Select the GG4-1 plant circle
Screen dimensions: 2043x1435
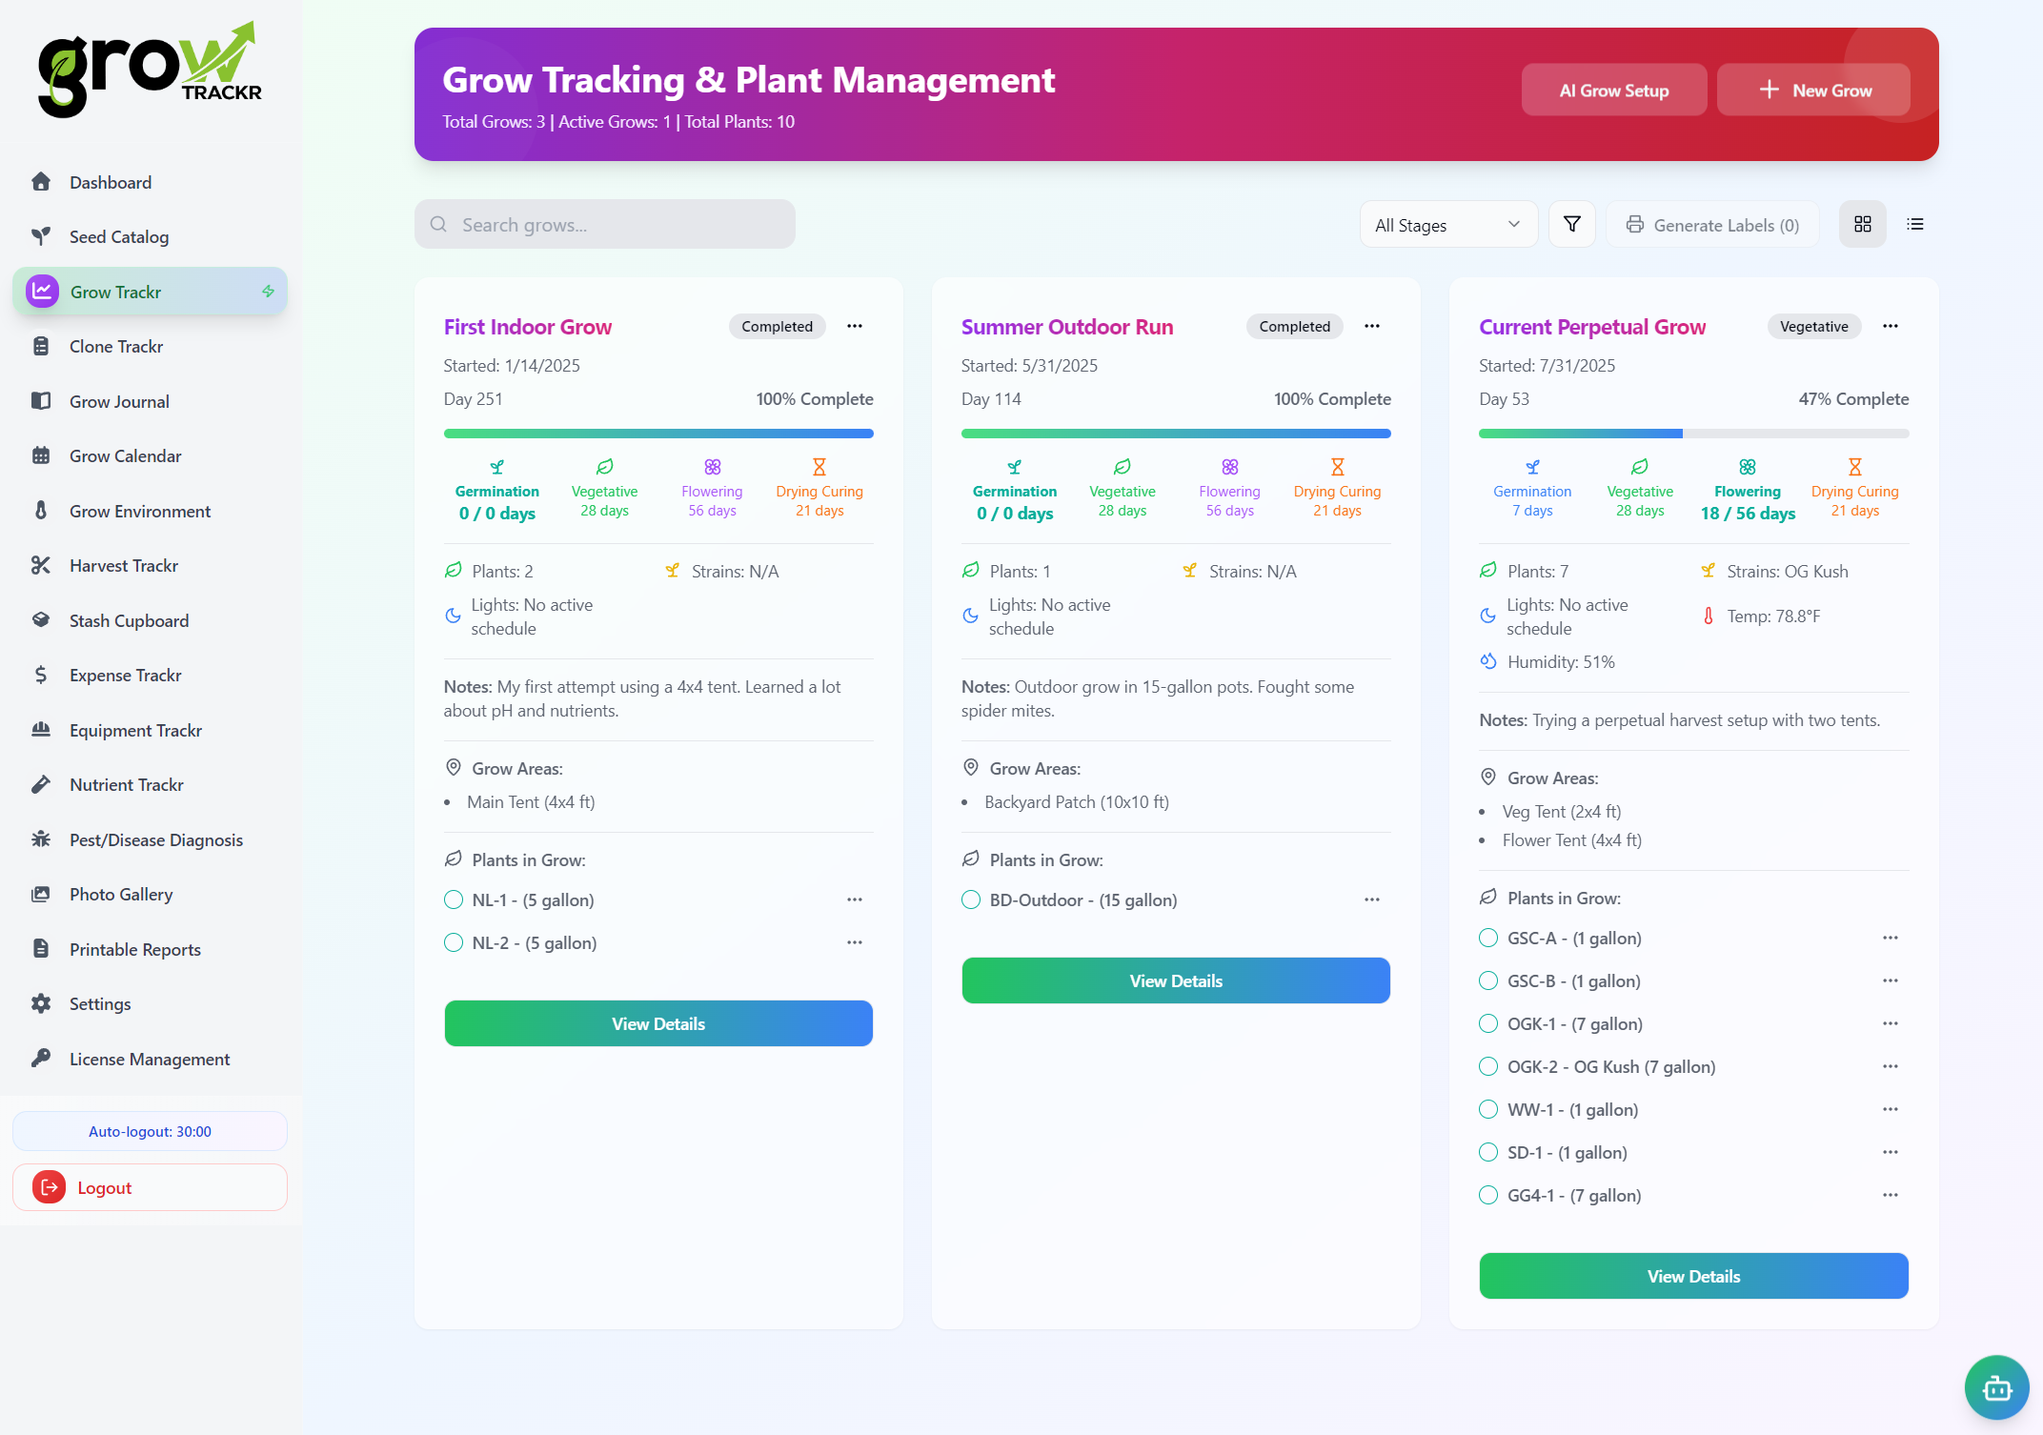click(x=1488, y=1195)
